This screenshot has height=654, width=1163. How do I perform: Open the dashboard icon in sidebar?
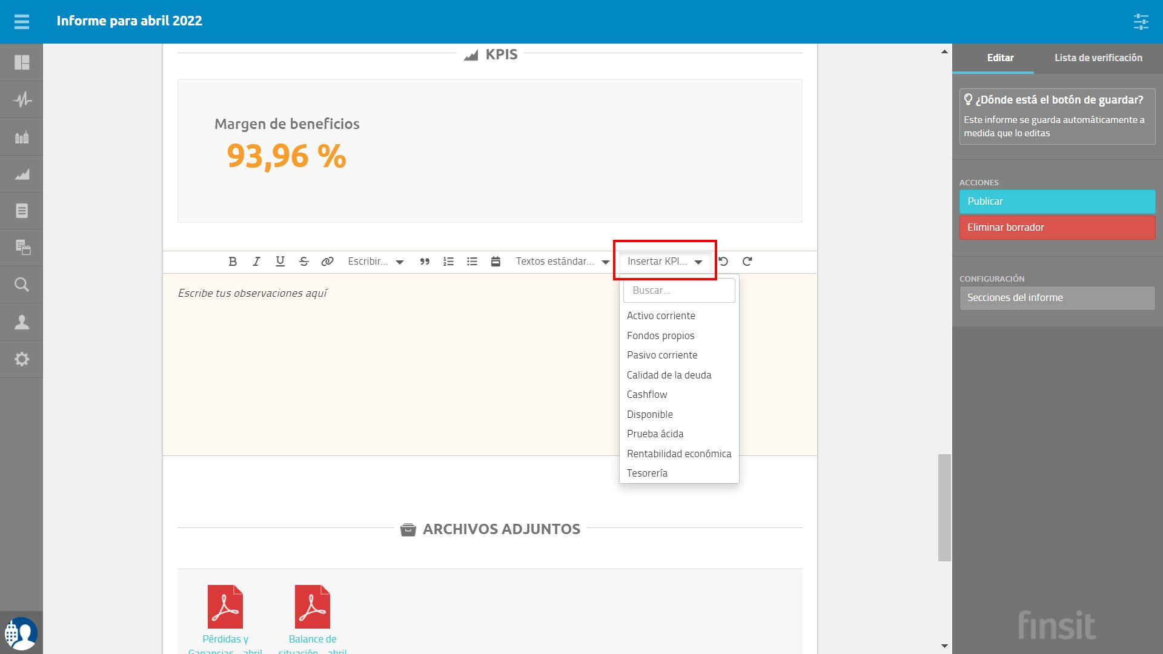pos(22,62)
